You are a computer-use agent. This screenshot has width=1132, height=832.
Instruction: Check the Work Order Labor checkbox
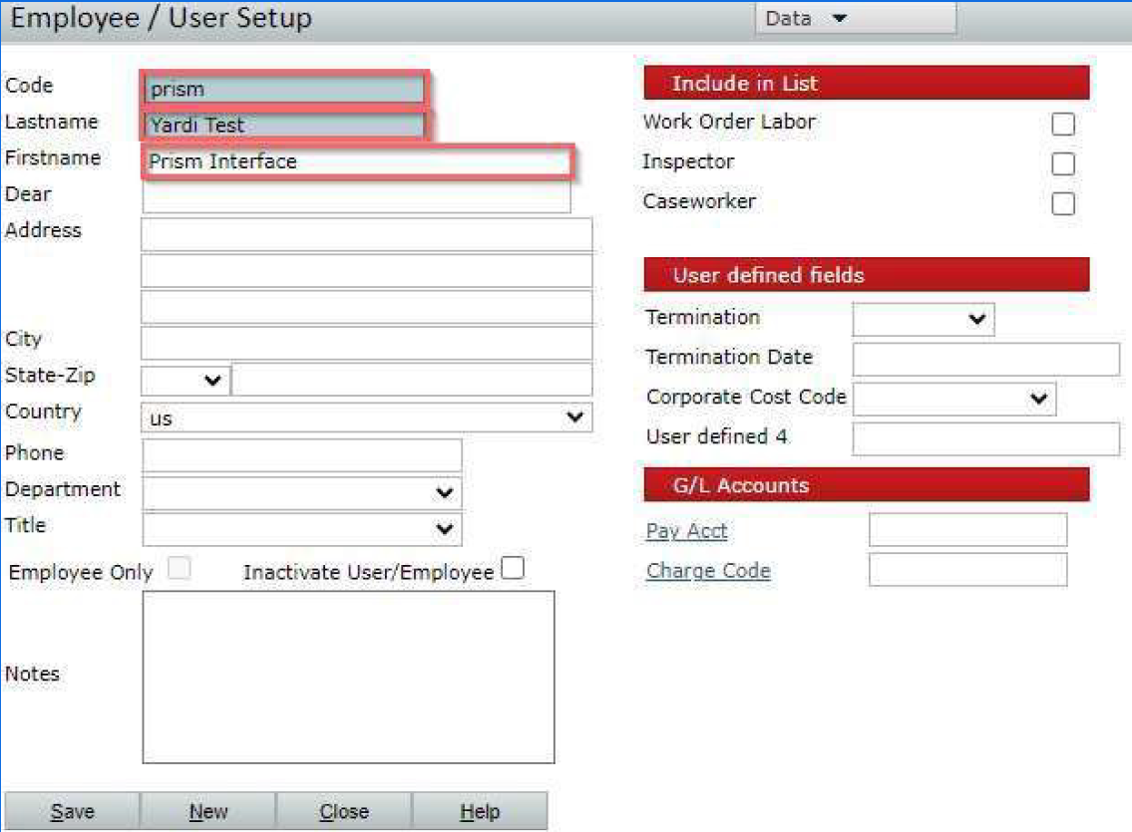tap(1063, 125)
